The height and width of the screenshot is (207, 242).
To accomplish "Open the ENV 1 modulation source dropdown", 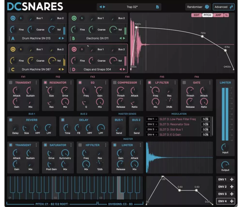I will coord(152,119).
